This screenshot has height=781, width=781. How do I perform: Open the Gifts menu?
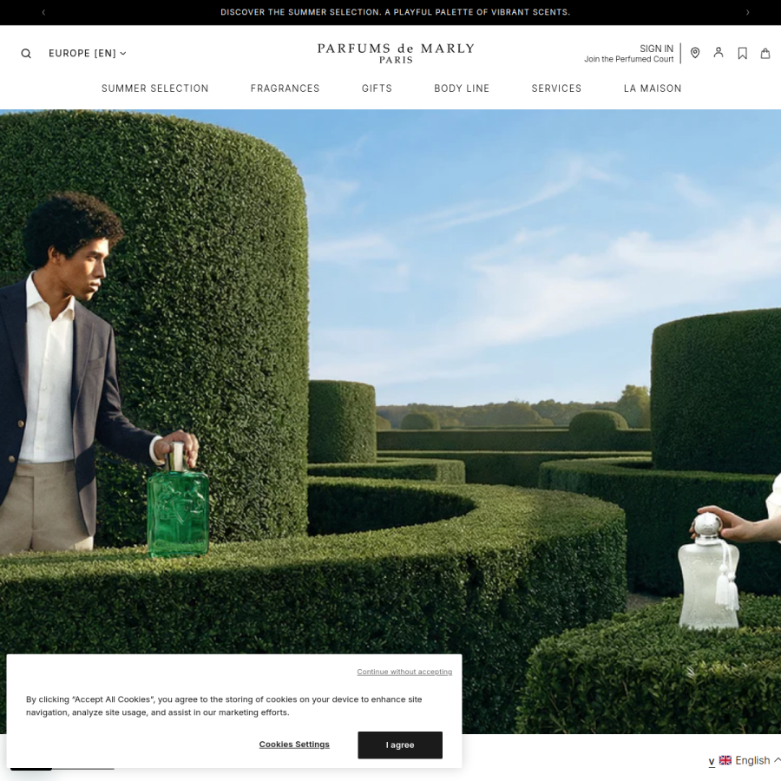coord(377,89)
